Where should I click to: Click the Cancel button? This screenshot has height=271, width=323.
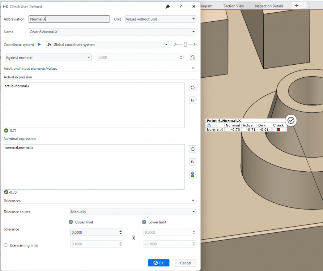[185, 263]
